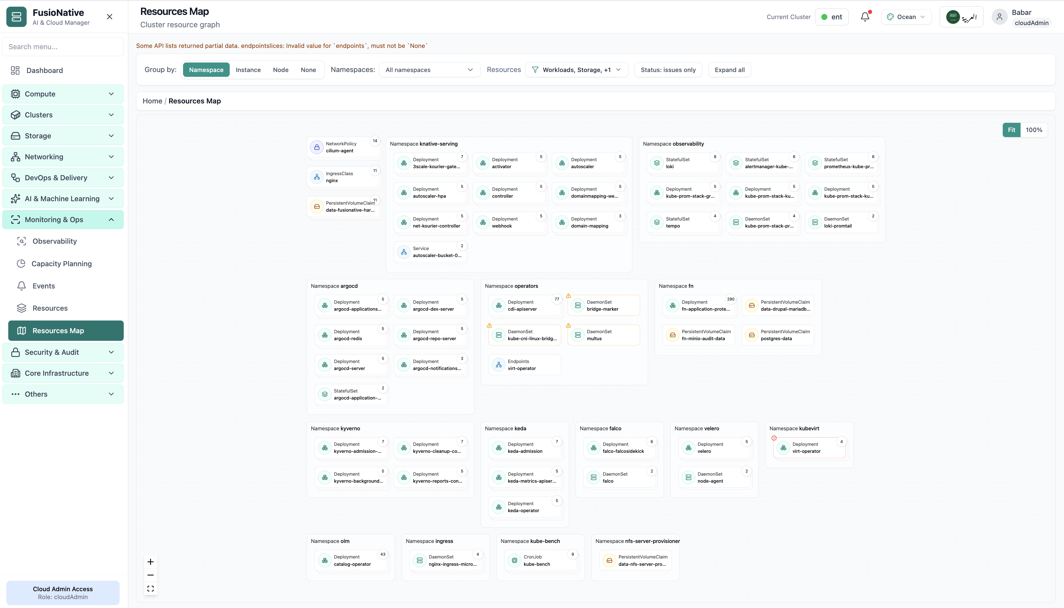Click the user avatar icon
This screenshot has height=608, width=1064.
[999, 17]
